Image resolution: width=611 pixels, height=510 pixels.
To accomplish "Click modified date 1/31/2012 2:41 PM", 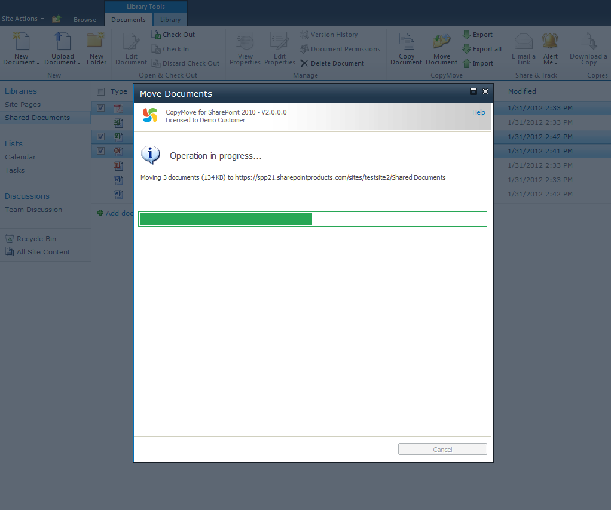I will click(540, 151).
